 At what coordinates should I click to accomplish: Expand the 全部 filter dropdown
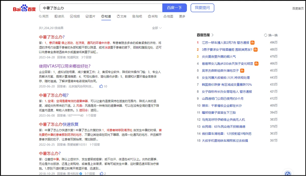157,28
